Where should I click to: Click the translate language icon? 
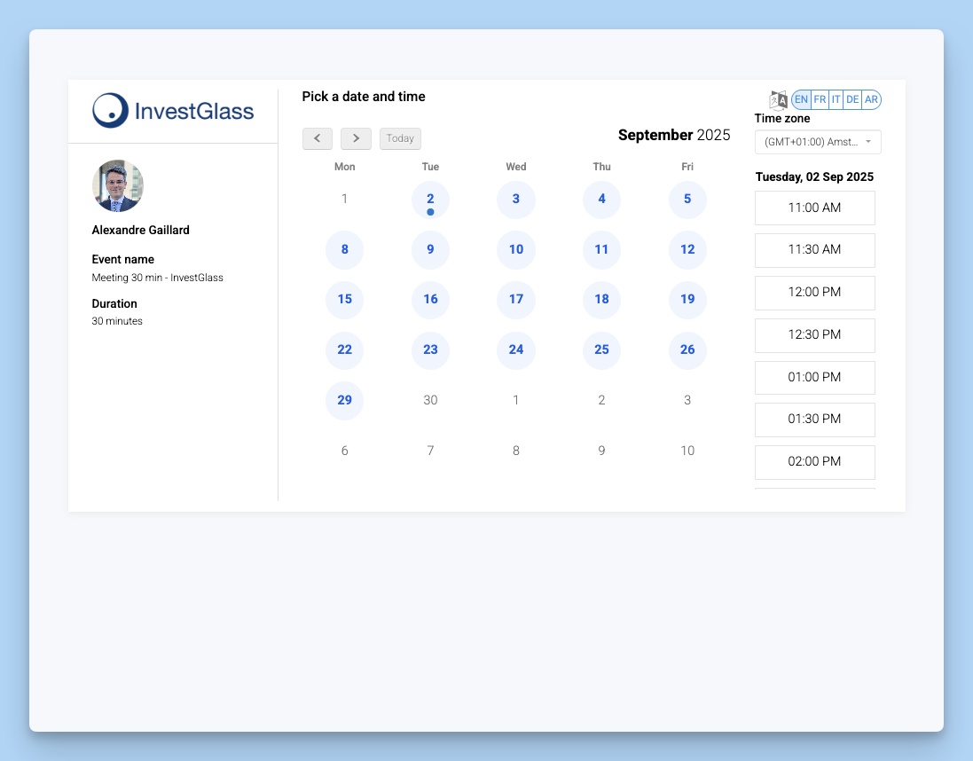(778, 100)
